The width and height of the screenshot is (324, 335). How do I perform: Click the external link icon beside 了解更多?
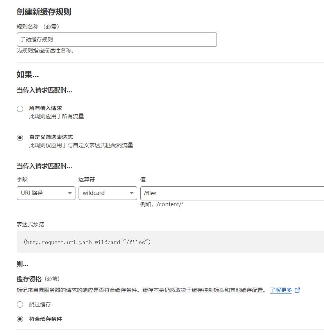pos(297,290)
